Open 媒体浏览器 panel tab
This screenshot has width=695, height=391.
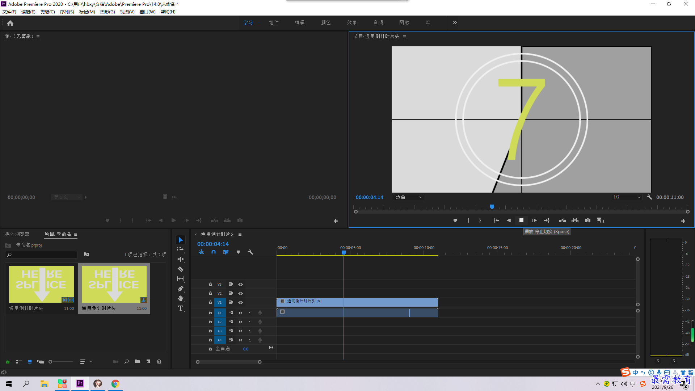(x=17, y=234)
